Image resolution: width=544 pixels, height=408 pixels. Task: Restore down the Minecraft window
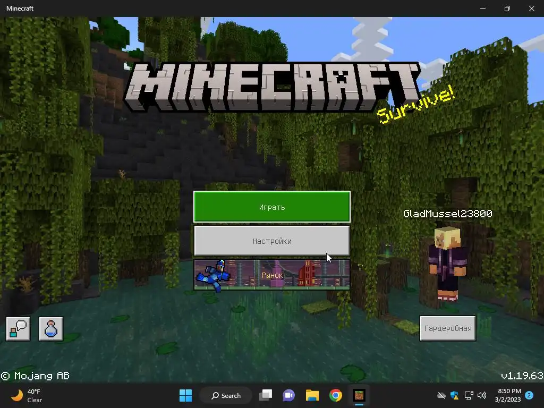click(507, 8)
